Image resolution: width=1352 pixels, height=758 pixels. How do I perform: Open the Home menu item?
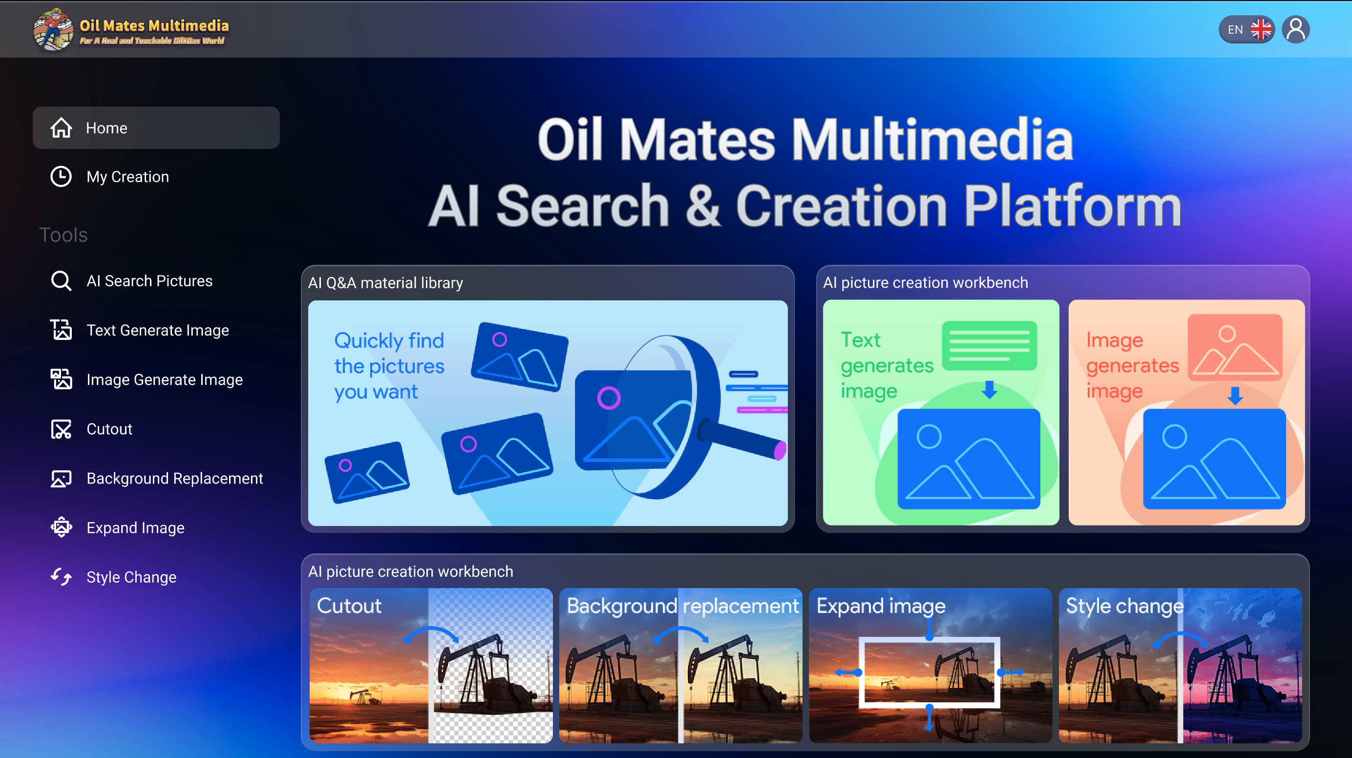156,127
